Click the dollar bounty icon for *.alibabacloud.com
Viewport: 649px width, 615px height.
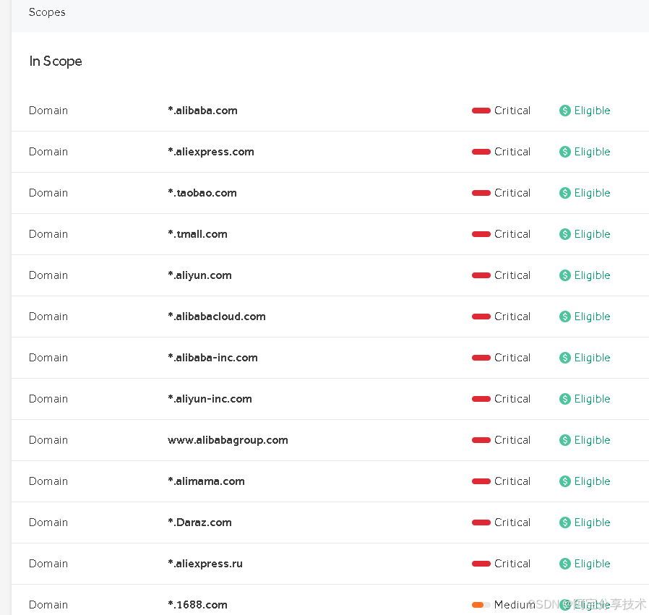pos(564,317)
